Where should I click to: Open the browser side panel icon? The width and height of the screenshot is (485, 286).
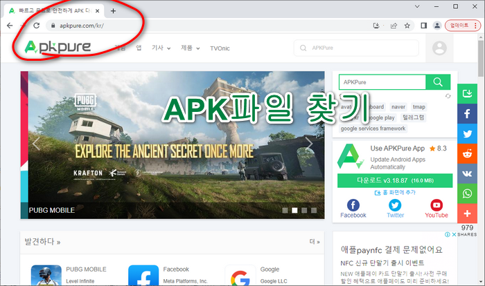tap(424, 26)
